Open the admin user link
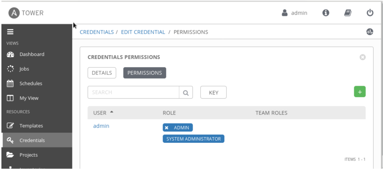 [101, 126]
